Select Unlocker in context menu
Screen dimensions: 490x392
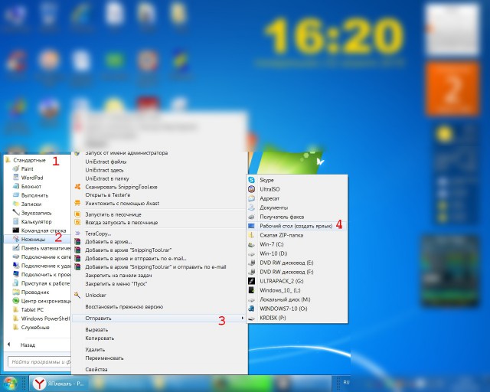pyautogui.click(x=96, y=295)
